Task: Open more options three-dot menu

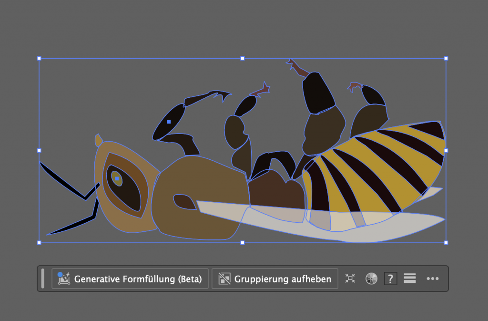Action: [x=432, y=279]
